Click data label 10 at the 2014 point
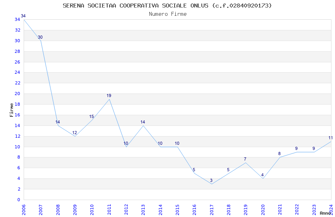Viewport: 335px width, 217px height. coord(160,144)
